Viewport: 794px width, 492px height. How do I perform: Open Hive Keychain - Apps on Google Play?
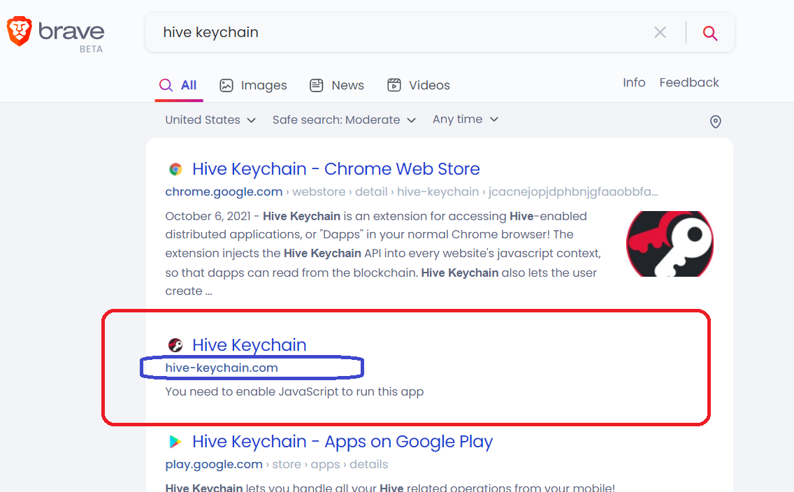click(342, 441)
